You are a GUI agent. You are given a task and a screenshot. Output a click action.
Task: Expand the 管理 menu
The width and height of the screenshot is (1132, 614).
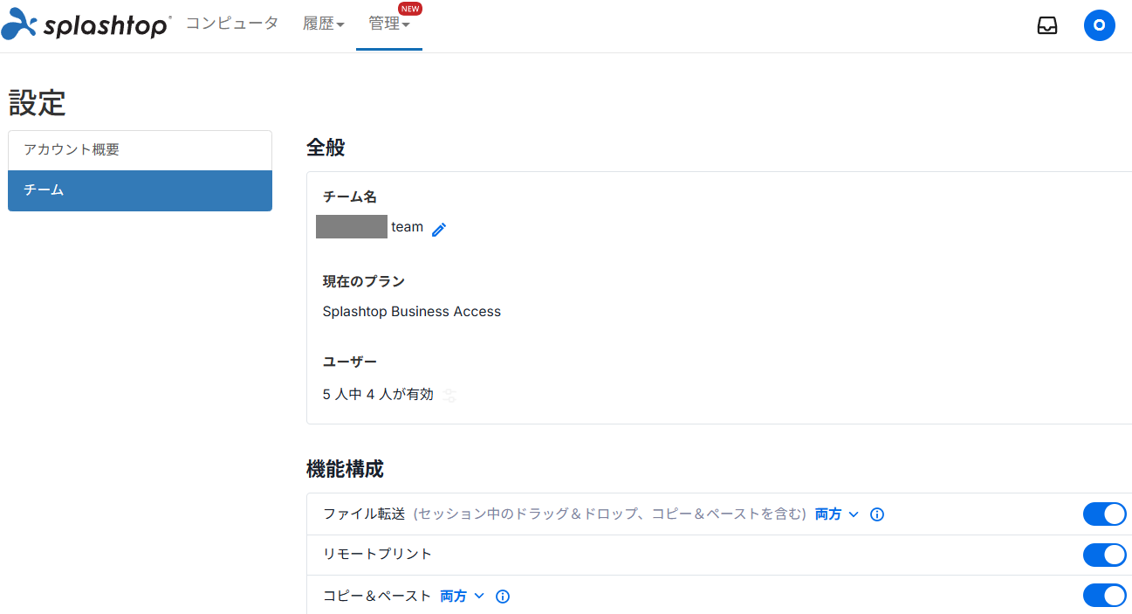(x=389, y=24)
